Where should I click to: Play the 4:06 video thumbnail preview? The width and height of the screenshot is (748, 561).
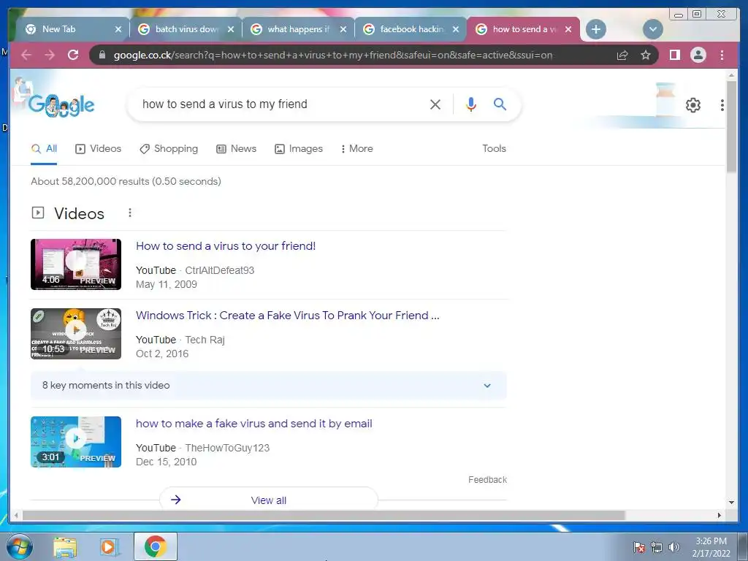(76, 264)
